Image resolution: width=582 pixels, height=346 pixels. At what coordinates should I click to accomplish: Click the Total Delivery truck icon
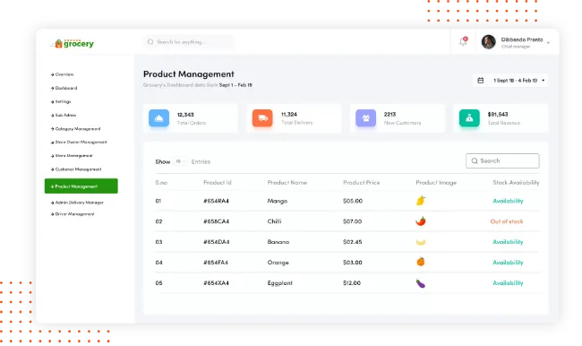point(262,118)
